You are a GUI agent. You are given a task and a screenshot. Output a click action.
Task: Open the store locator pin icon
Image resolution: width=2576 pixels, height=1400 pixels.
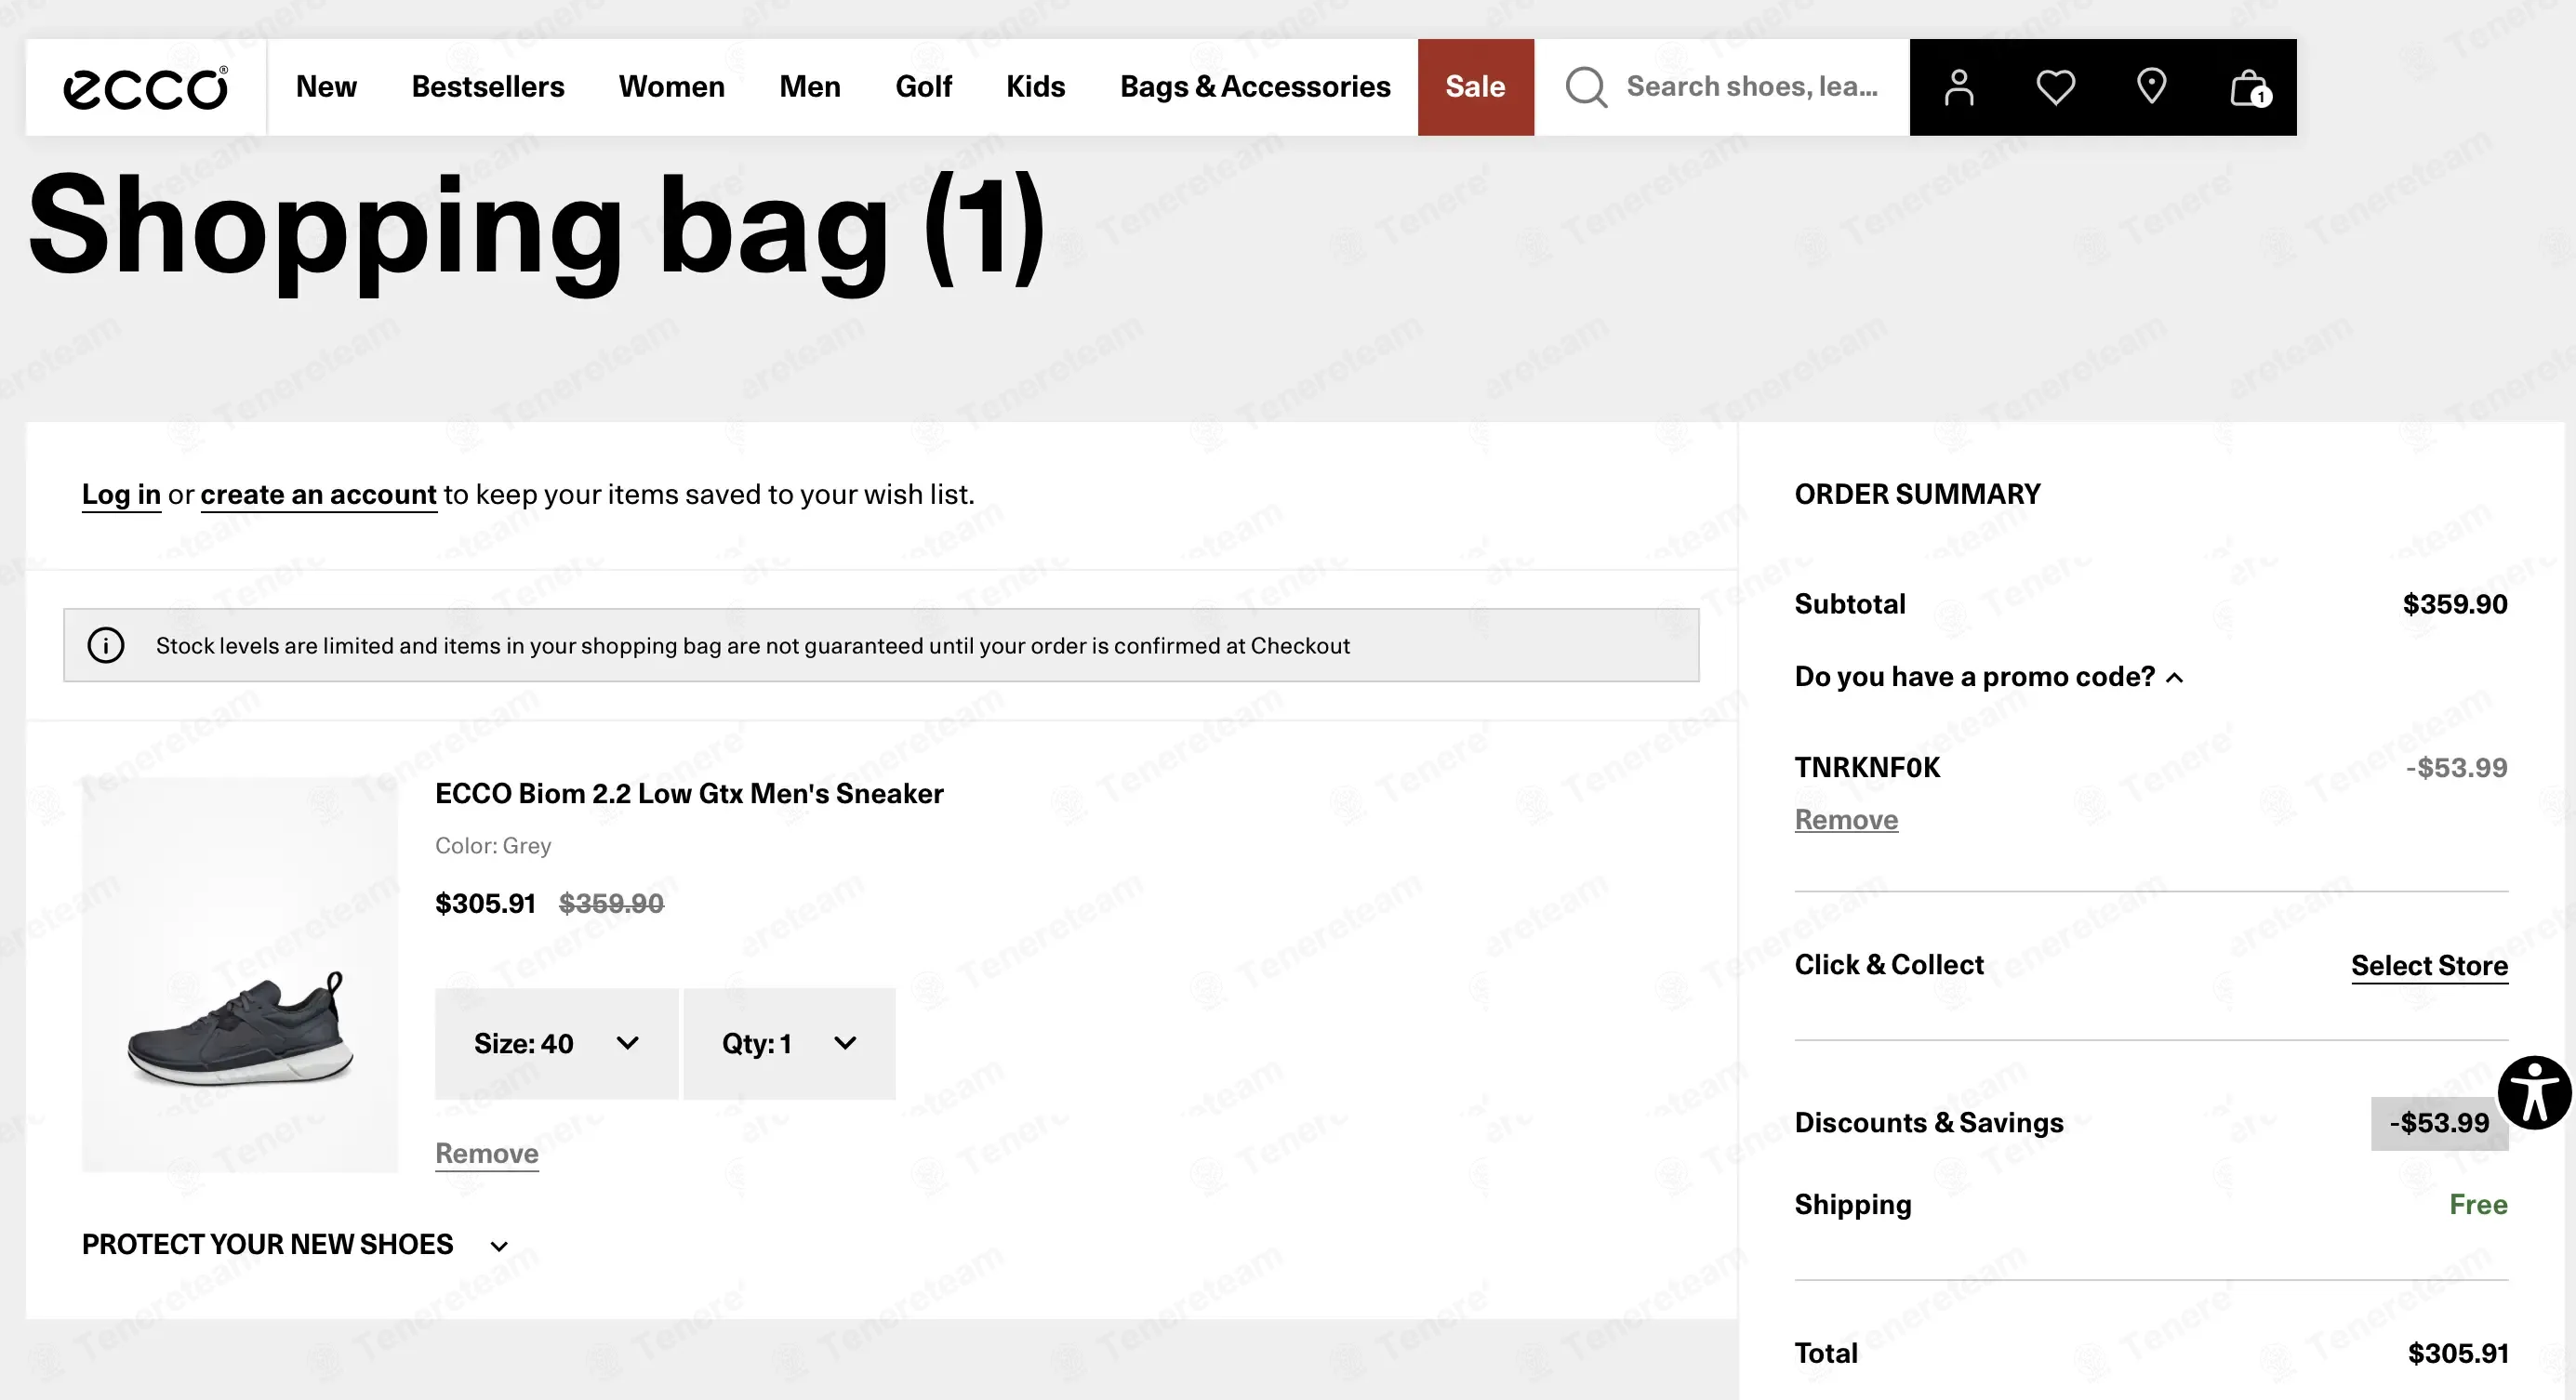tap(2151, 87)
